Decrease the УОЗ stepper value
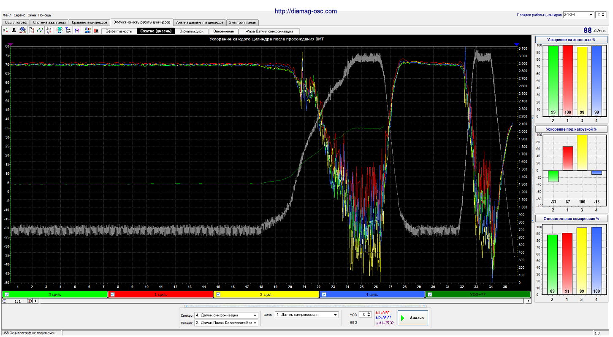The height and width of the screenshot is (337, 613). coord(369,316)
